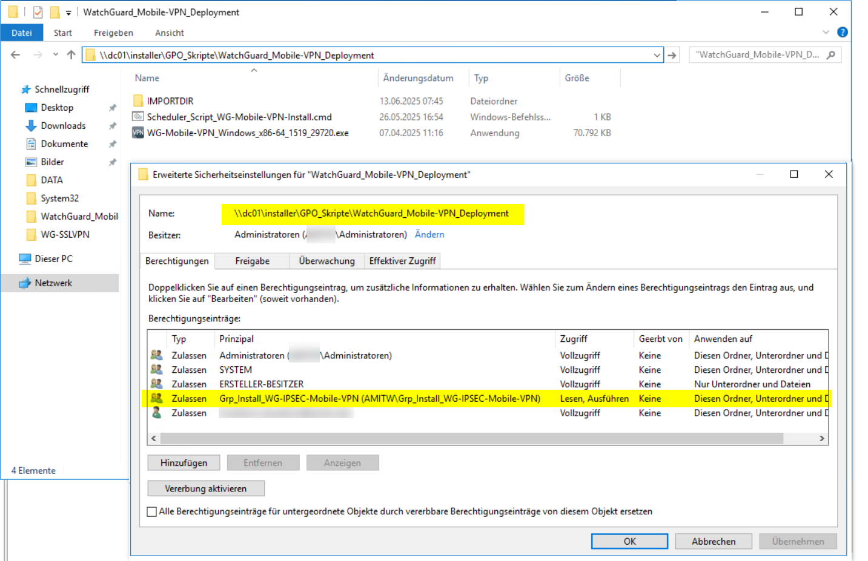
Task: Click the Downloads arrow icon in sidebar
Action: tap(31, 126)
